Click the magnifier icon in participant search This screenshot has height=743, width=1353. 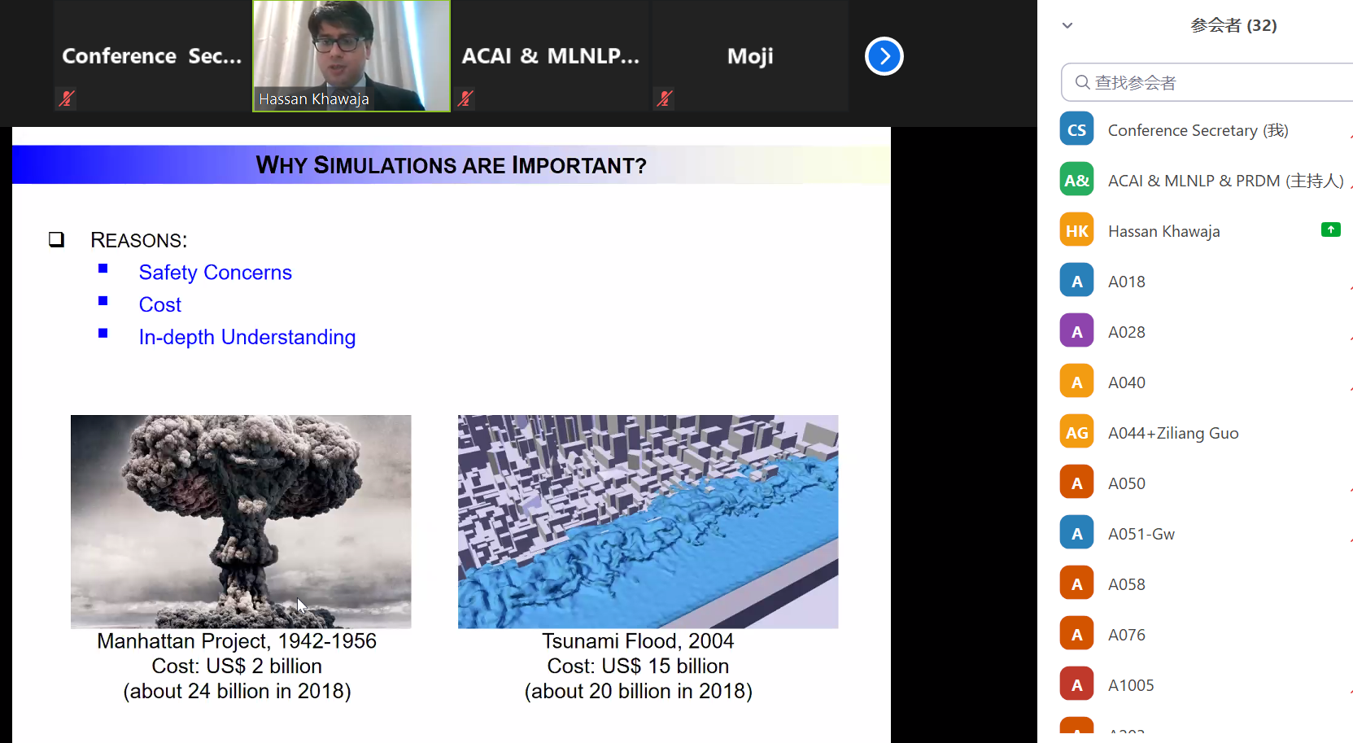tap(1082, 82)
